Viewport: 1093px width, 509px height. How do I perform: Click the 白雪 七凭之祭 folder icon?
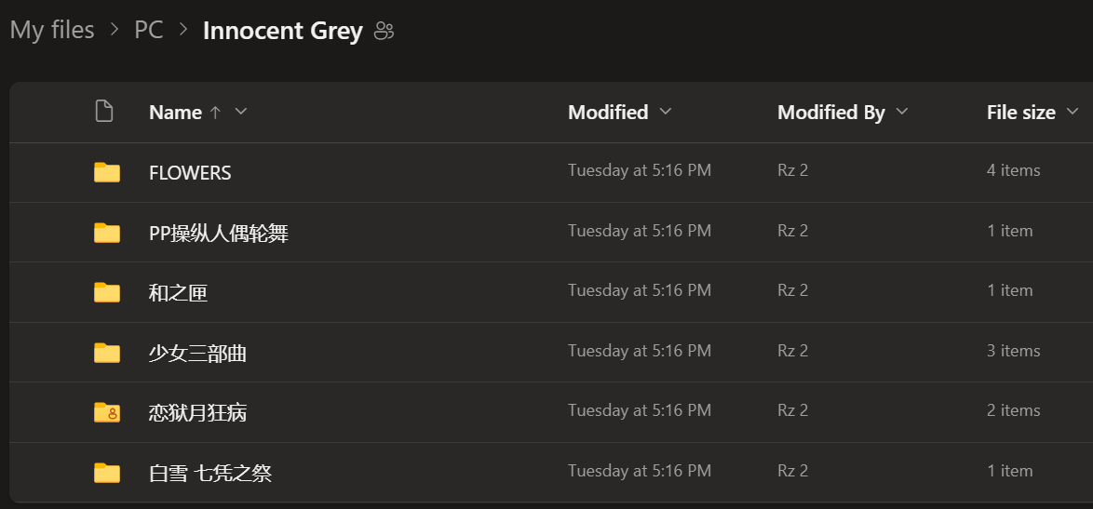point(107,473)
